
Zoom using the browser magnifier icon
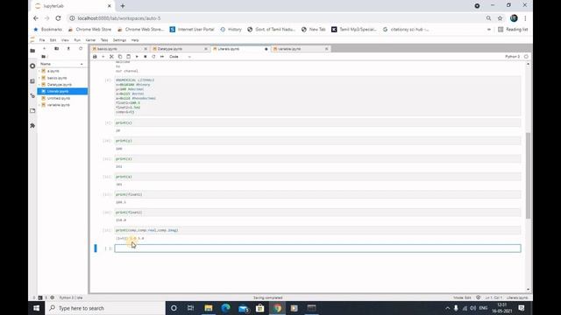coord(488,18)
